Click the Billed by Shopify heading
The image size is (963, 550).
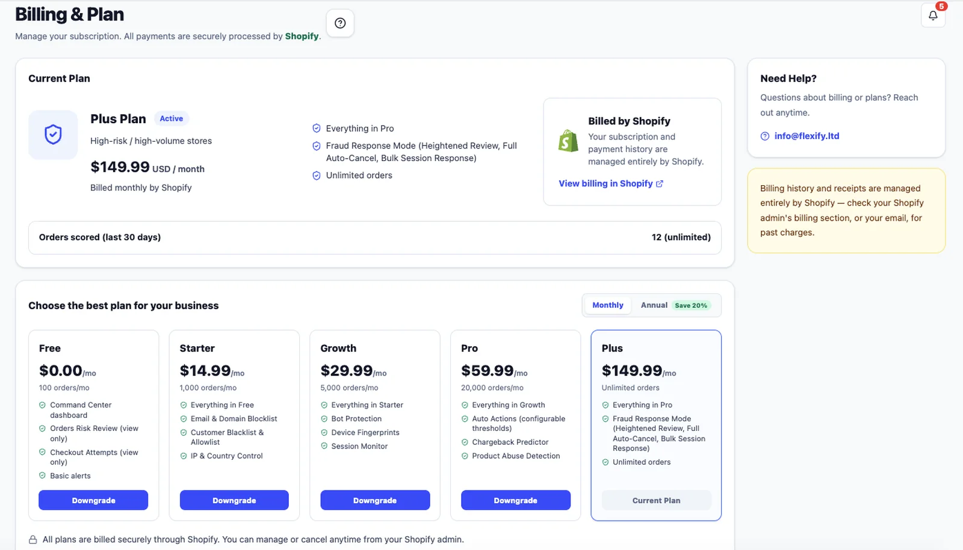tap(629, 121)
